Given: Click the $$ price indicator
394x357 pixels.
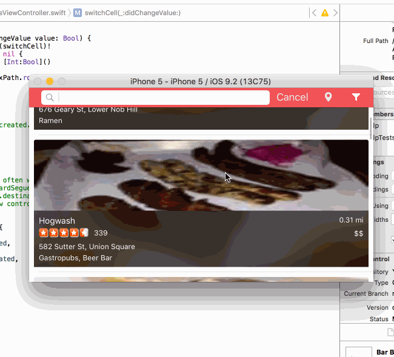Looking at the screenshot, I should point(359,233).
